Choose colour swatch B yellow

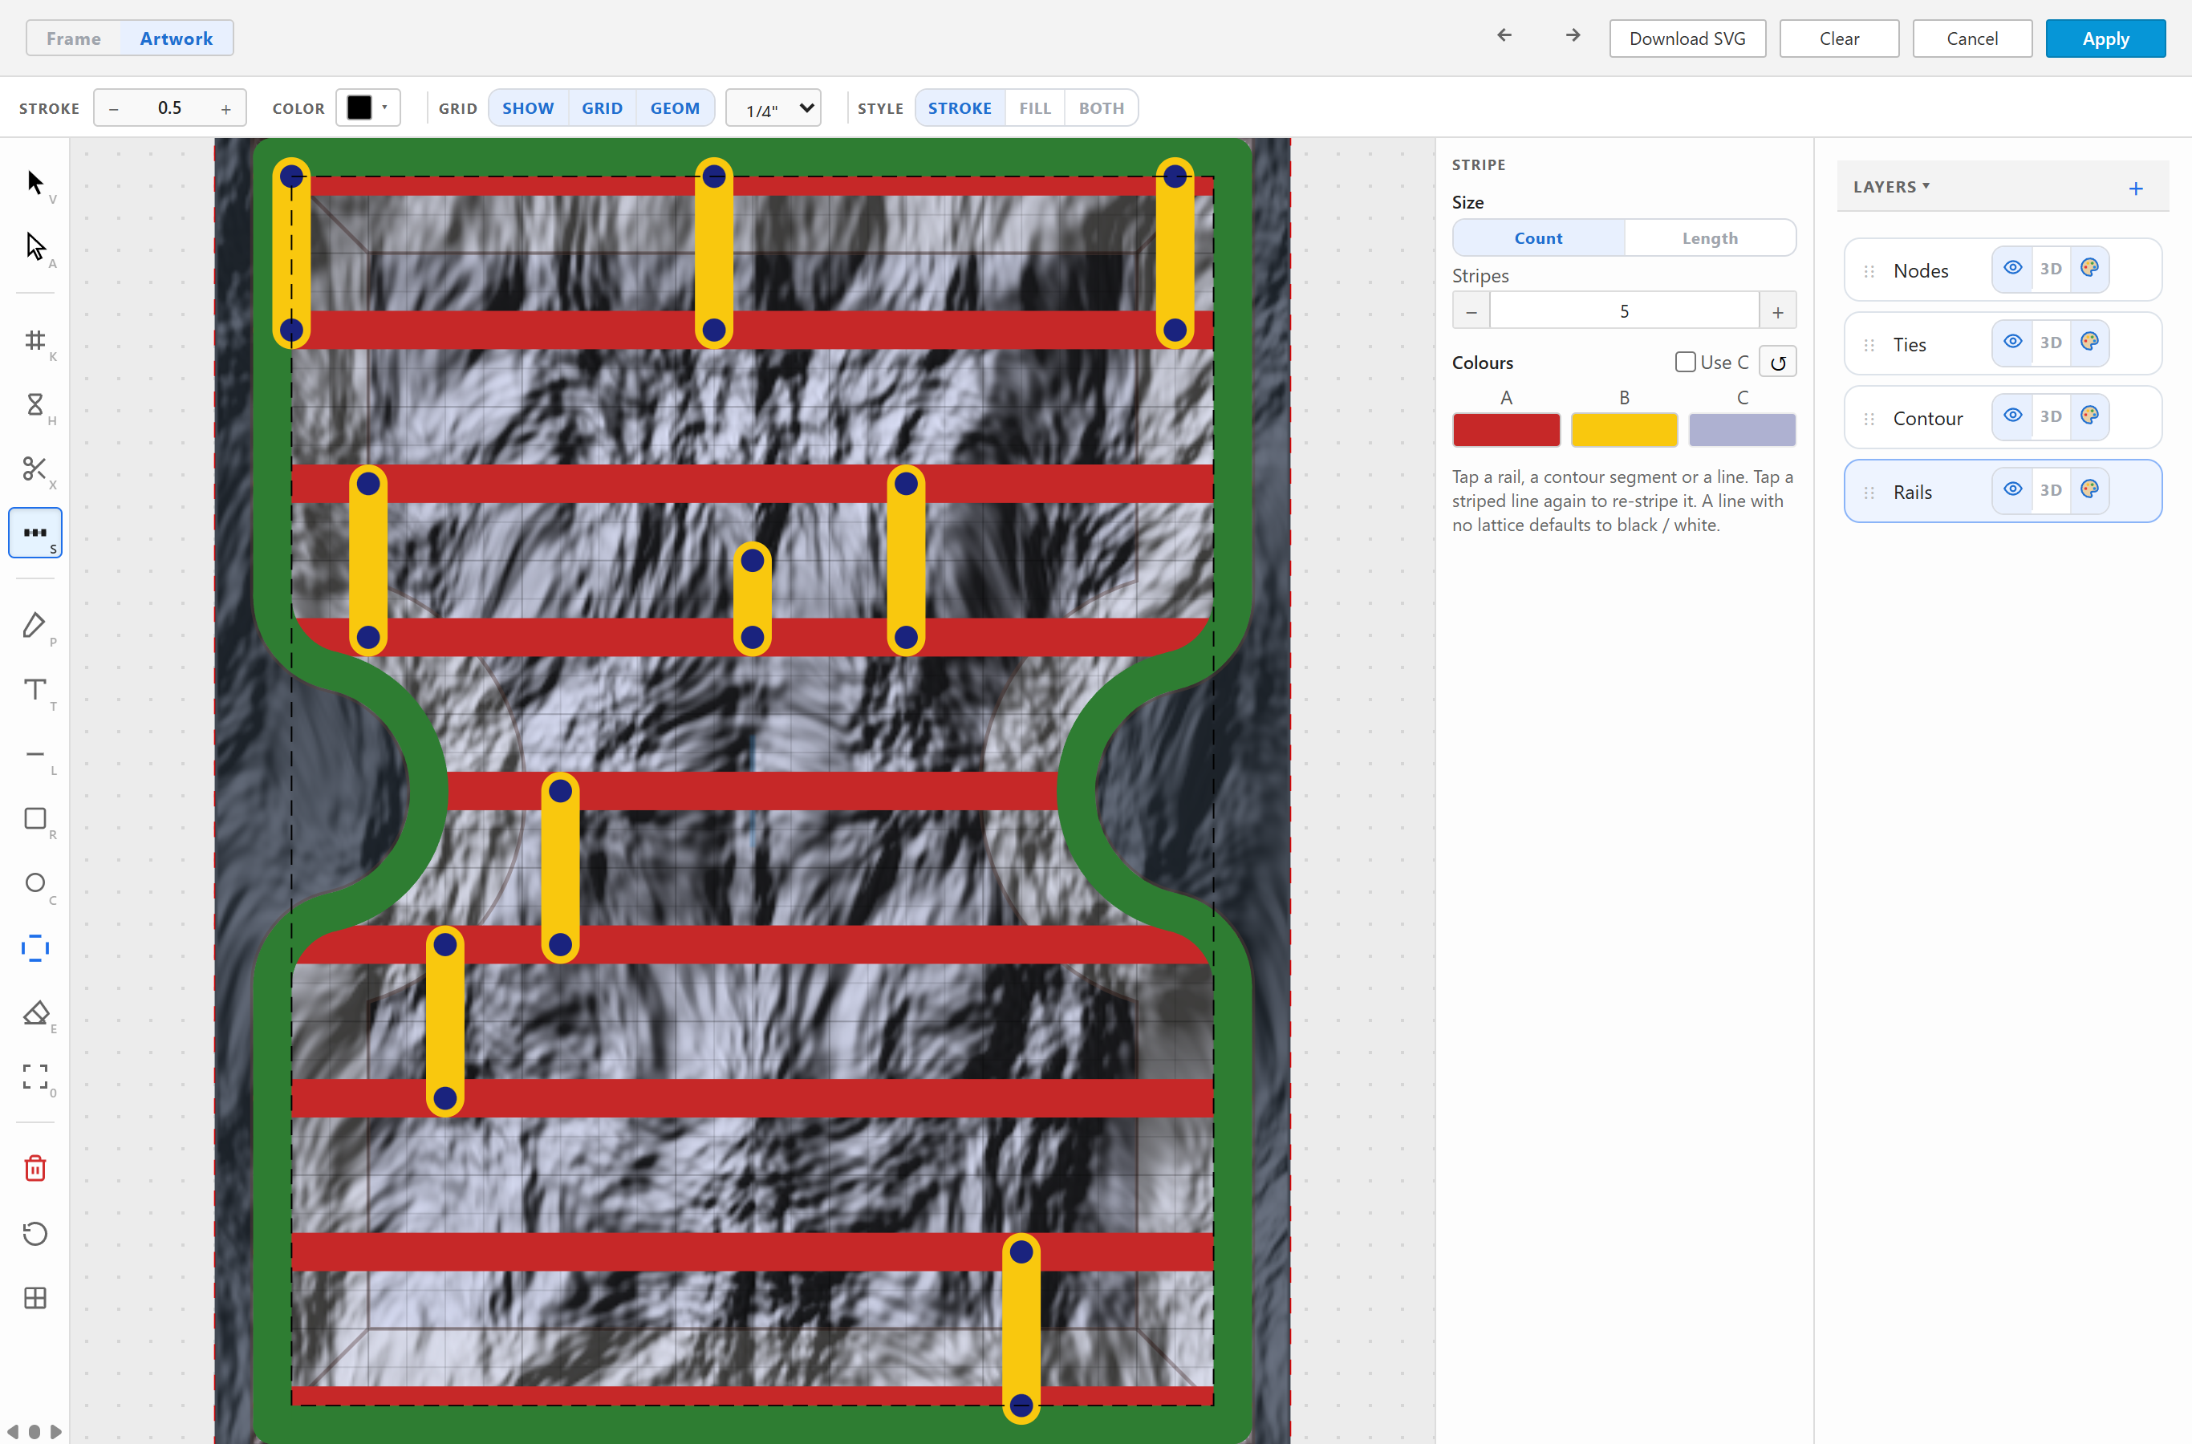(1624, 430)
